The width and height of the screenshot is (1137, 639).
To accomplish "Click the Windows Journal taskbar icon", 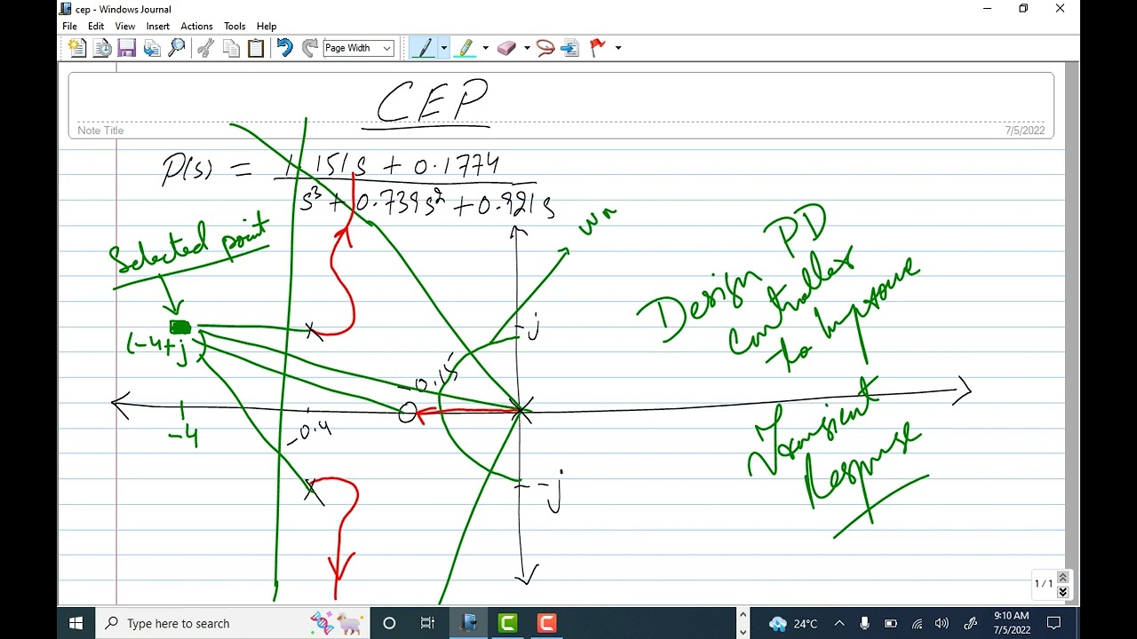I will click(x=468, y=623).
